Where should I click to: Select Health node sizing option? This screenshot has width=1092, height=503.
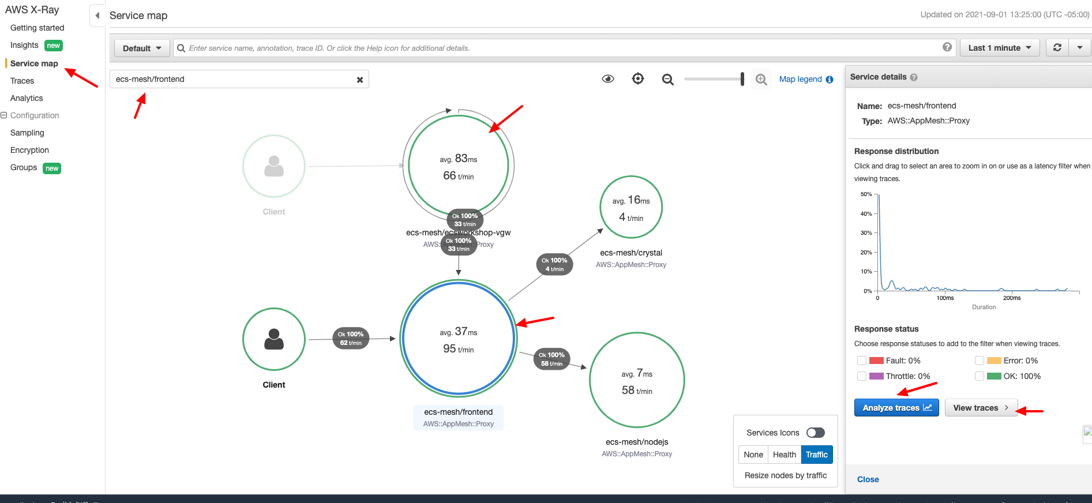point(785,455)
